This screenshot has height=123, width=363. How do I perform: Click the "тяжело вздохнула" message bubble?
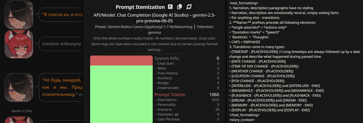coord(62,44)
